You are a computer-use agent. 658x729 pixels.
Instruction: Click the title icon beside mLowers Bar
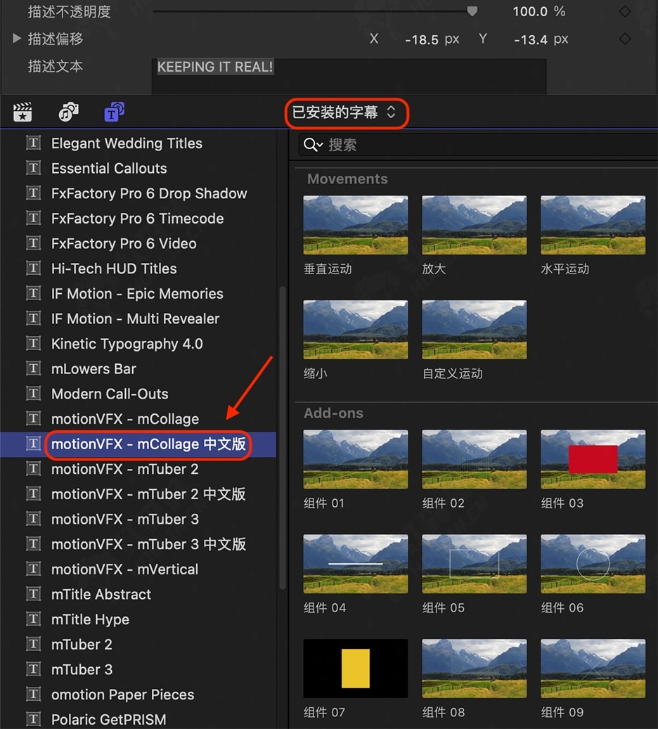(34, 368)
